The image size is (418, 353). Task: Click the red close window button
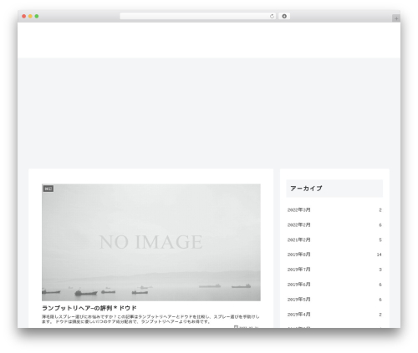(x=24, y=17)
